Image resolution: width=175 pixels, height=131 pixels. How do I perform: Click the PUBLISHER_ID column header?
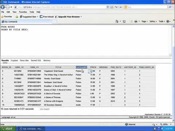click(147, 67)
